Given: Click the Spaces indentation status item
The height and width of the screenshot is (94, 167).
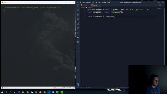Looking at the screenshot, I should pyautogui.click(x=126, y=88).
